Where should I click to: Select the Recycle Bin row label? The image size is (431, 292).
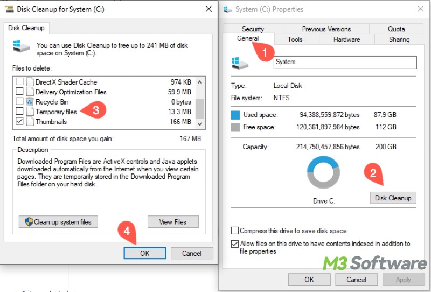pos(52,102)
